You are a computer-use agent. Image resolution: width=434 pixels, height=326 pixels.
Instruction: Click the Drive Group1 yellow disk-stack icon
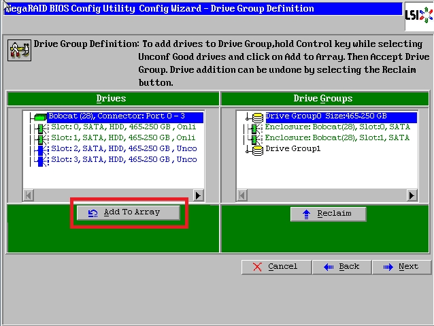tap(258, 150)
